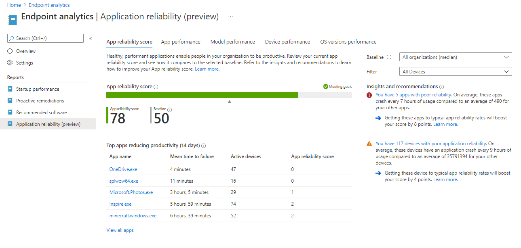Click the ellipsis more options icon in header
This screenshot has width=521, height=248.
230,17
